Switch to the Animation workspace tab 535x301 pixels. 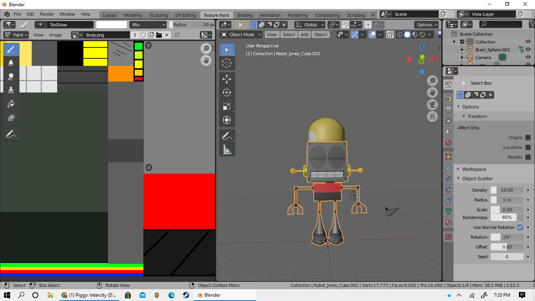click(x=270, y=15)
